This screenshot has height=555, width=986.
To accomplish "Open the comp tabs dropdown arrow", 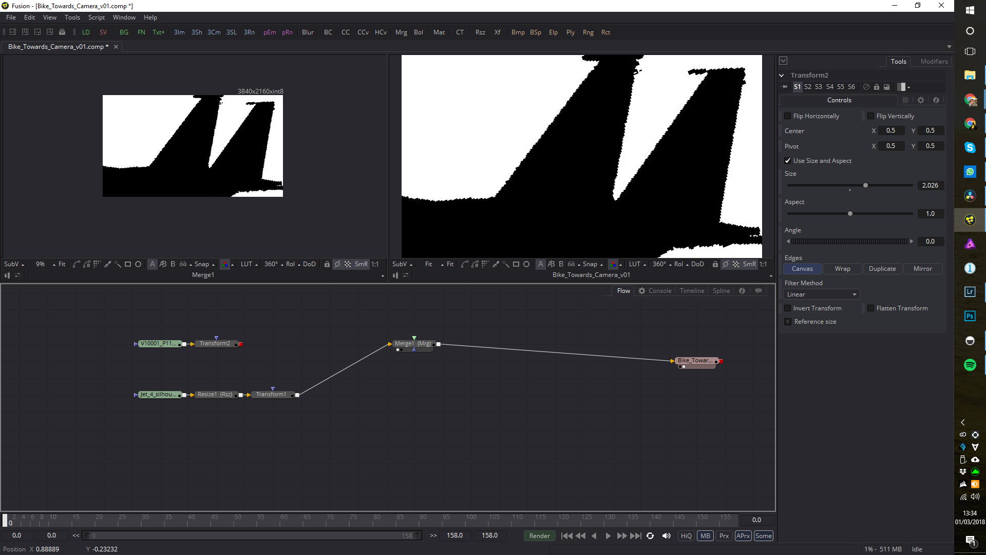I will [949, 47].
